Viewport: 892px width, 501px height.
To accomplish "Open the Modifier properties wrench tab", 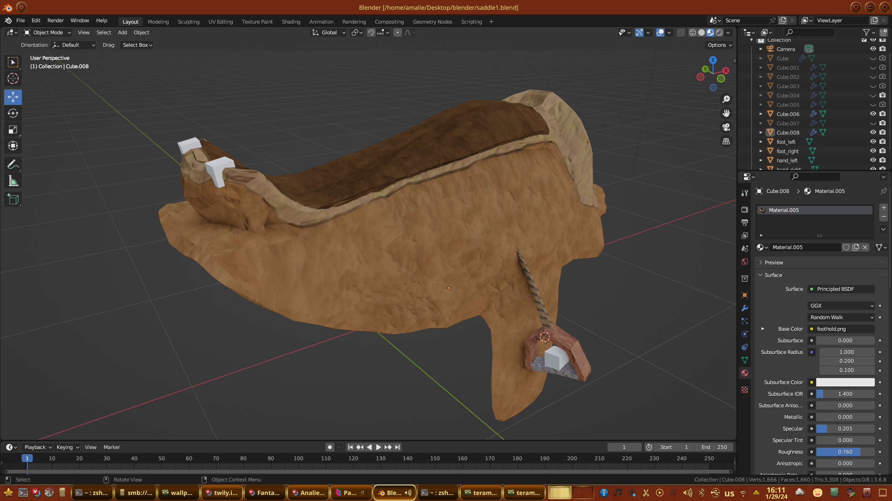I will tap(745, 308).
